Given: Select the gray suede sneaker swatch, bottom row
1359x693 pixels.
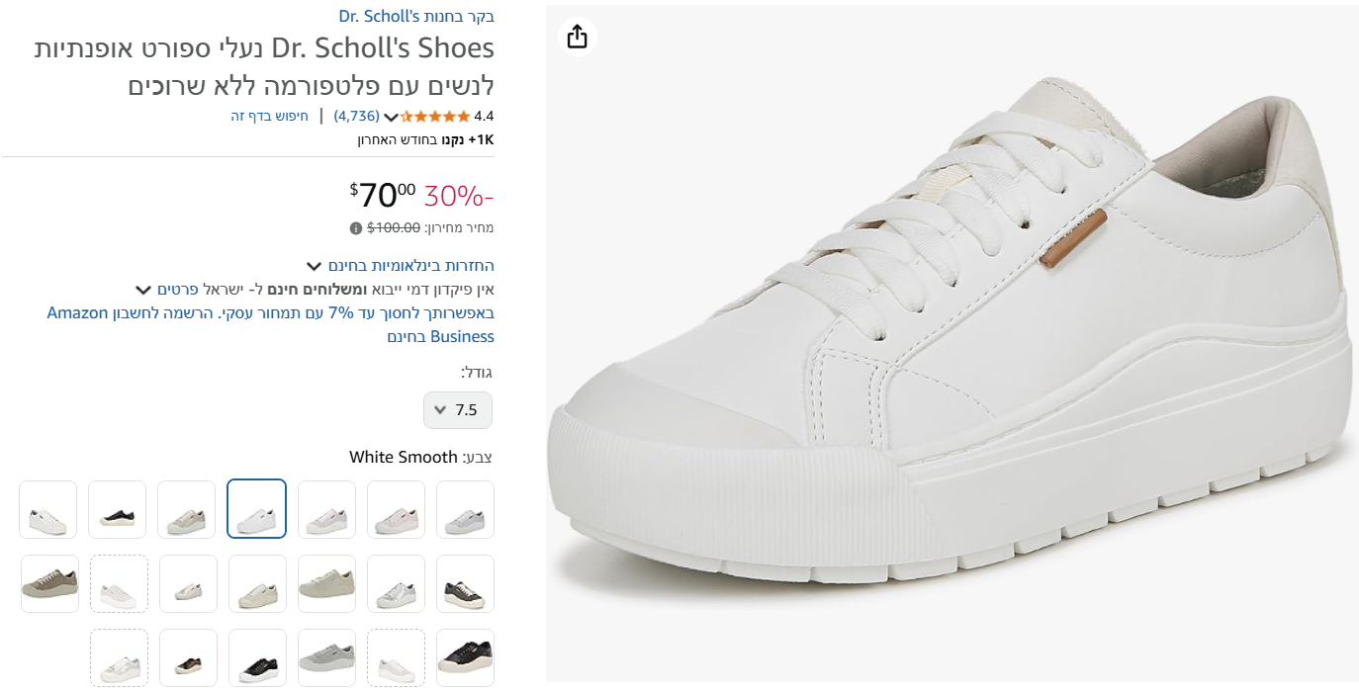Looking at the screenshot, I should coord(326,658).
